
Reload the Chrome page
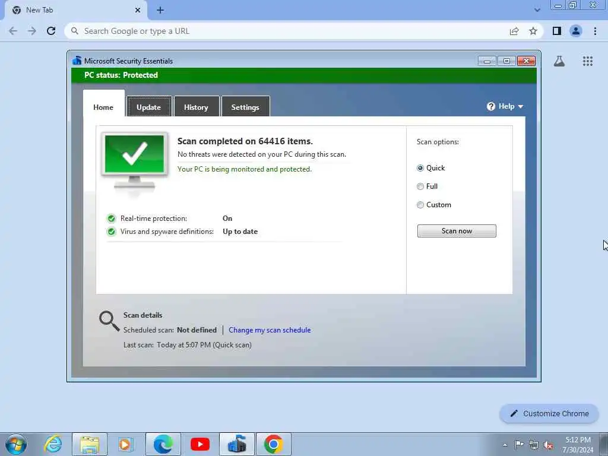pos(51,31)
